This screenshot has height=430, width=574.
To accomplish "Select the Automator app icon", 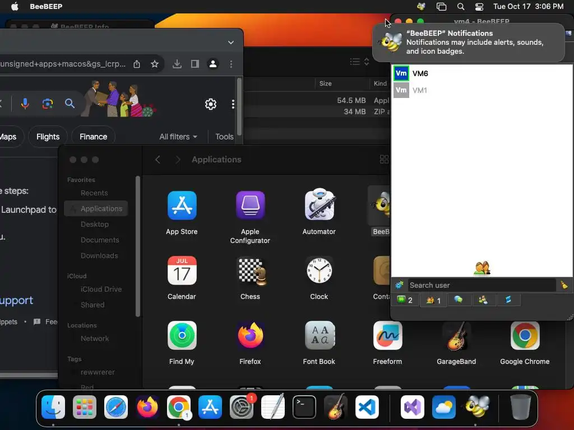I will coord(319,205).
